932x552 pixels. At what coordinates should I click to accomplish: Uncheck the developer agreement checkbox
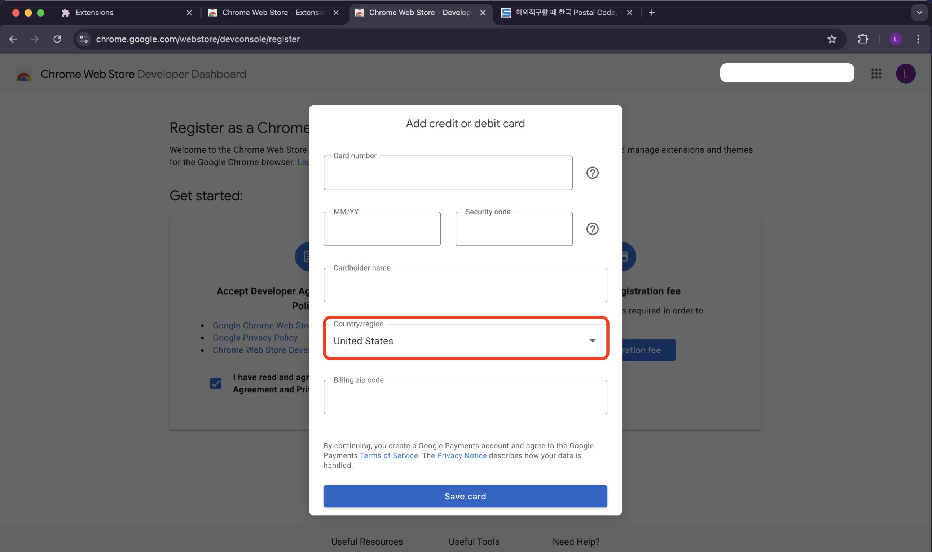(x=216, y=383)
